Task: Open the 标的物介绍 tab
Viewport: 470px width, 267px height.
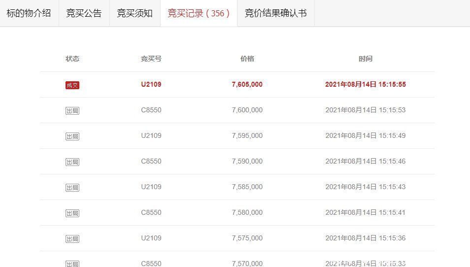Action: point(29,13)
